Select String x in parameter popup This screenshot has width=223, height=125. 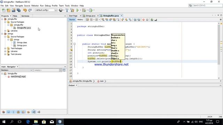pyautogui.click(x=115, y=56)
